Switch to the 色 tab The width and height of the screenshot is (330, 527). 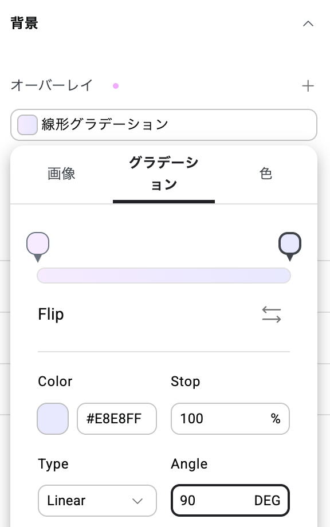(x=266, y=174)
